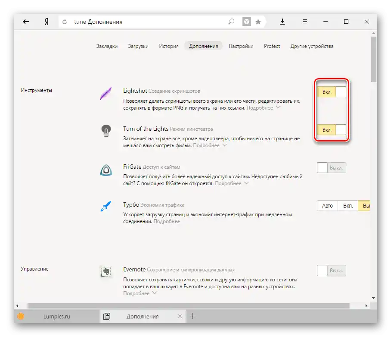Open the Настройки tab
391x337 pixels.
[x=241, y=46]
